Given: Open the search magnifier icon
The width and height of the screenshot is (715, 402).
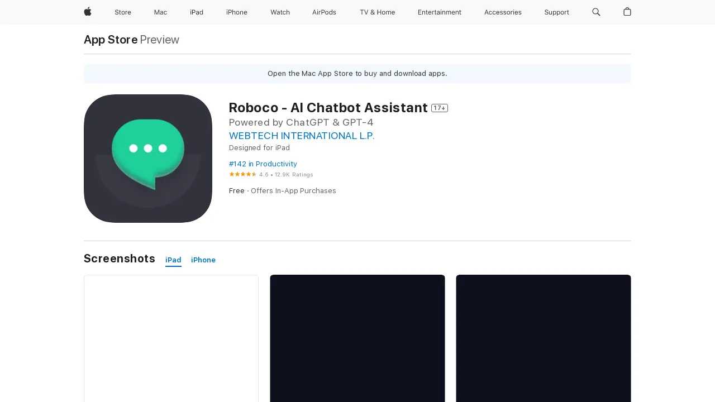Looking at the screenshot, I should [596, 12].
